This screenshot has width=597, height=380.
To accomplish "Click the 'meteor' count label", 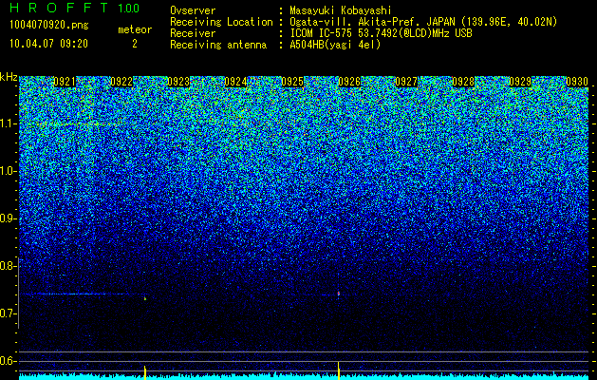I will pyautogui.click(x=135, y=29).
